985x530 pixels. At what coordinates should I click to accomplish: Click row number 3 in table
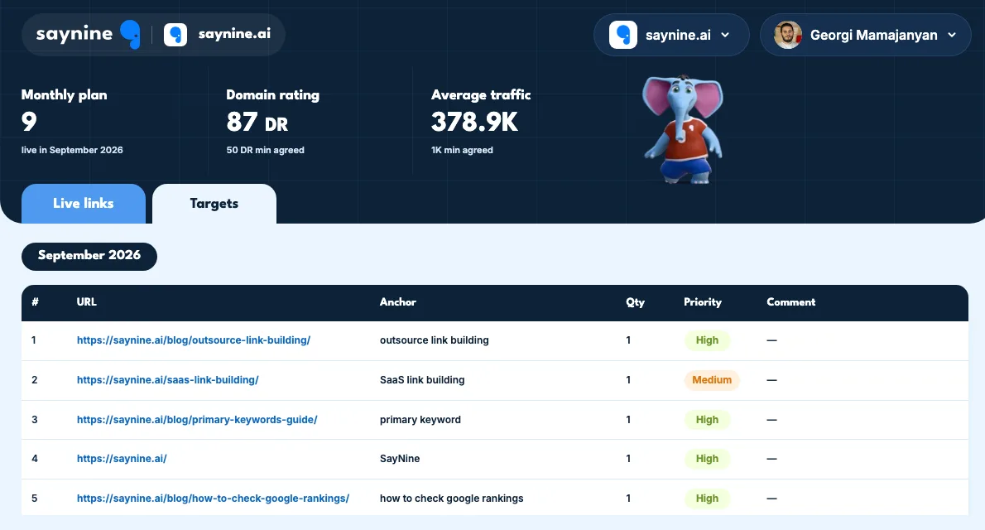35,419
